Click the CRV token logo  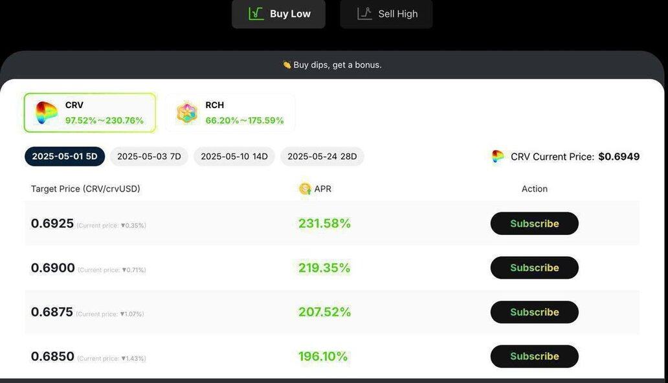point(47,113)
